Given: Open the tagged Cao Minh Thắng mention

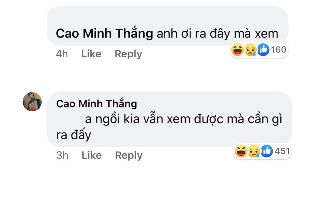Looking at the screenshot, I should (x=104, y=34).
